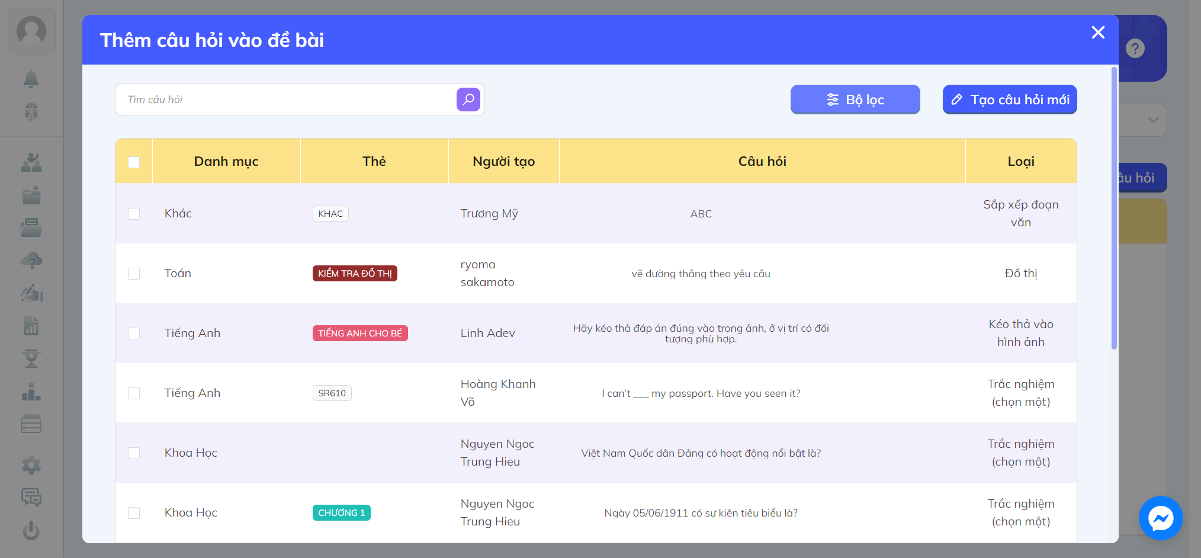Click the KIỂM TRA ĐỒ THỊ tag
This screenshot has height=558, width=1201.
355,274
